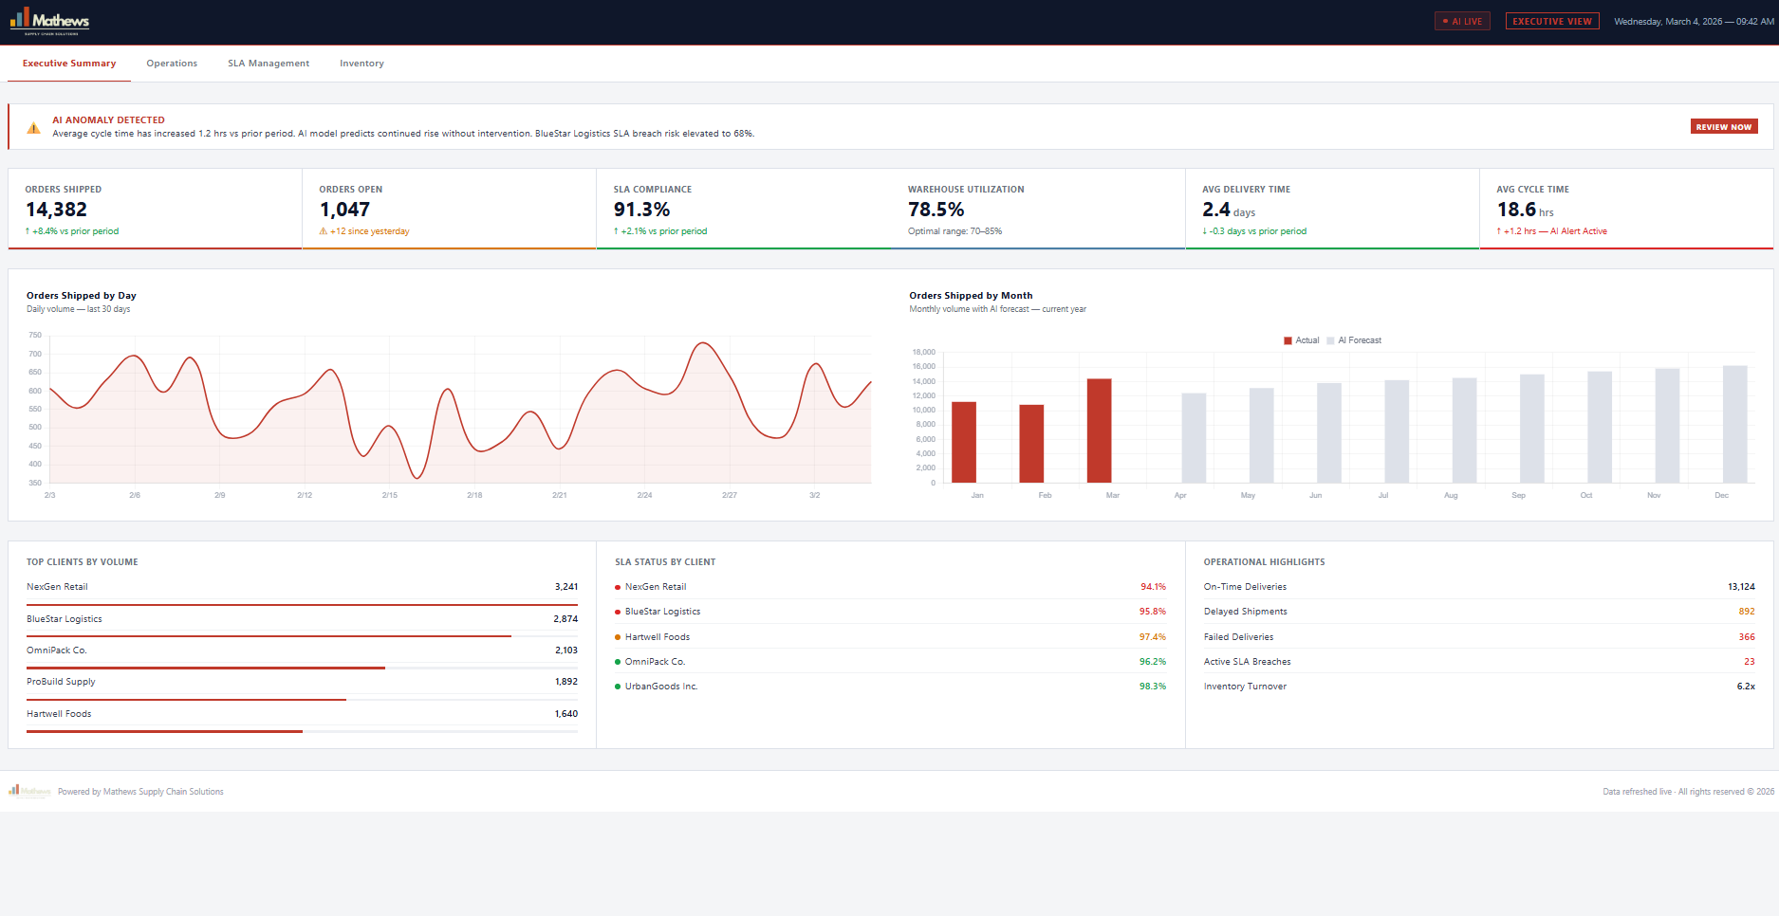This screenshot has width=1779, height=916.
Task: Click the BlueStar Logistics volume bar
Action: [x=269, y=636]
